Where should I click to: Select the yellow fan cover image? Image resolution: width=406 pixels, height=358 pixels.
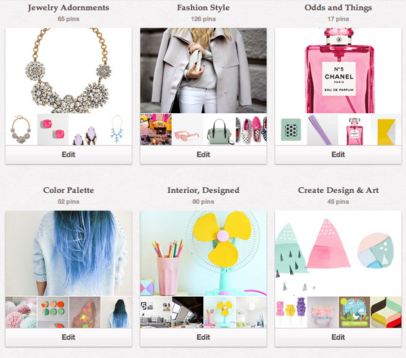(x=203, y=253)
